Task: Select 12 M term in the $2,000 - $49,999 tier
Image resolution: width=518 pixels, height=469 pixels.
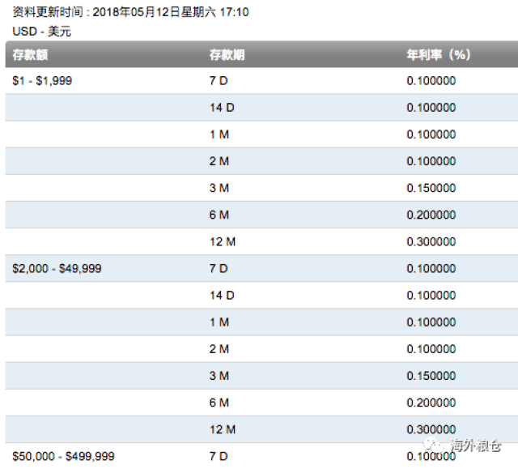Action: pyautogui.click(x=223, y=429)
